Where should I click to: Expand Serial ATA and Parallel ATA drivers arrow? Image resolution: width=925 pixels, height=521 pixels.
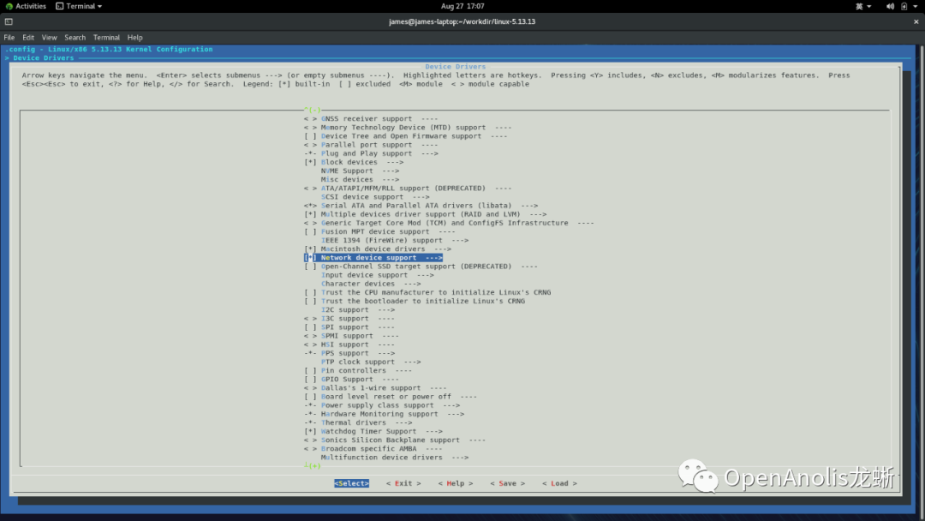[x=529, y=206]
